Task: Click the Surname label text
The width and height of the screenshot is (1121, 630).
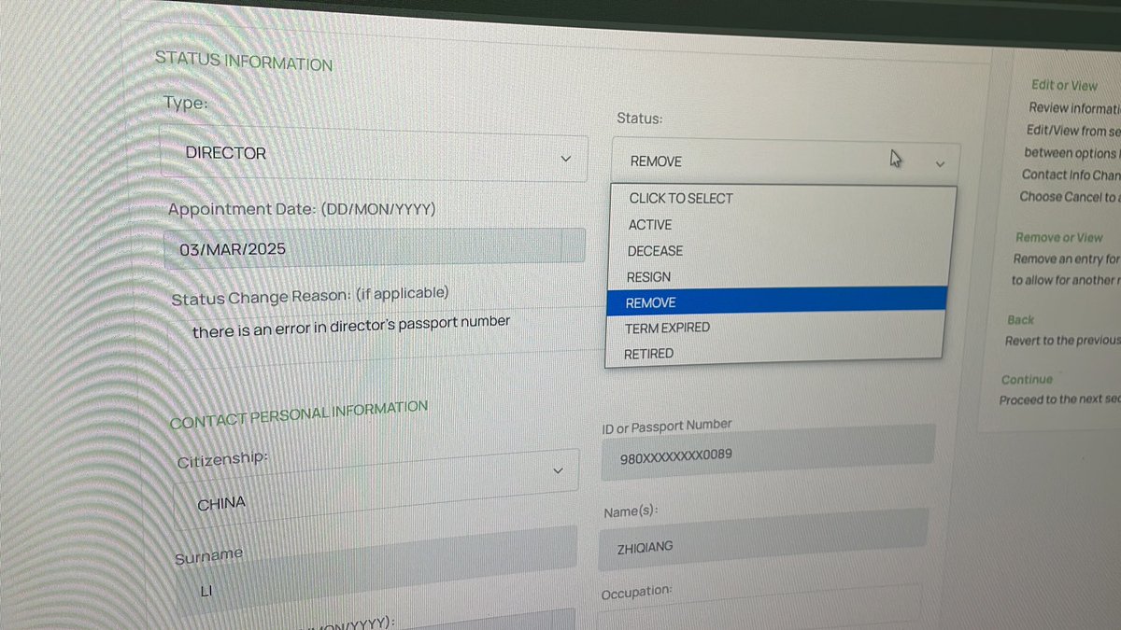Action: point(208,556)
